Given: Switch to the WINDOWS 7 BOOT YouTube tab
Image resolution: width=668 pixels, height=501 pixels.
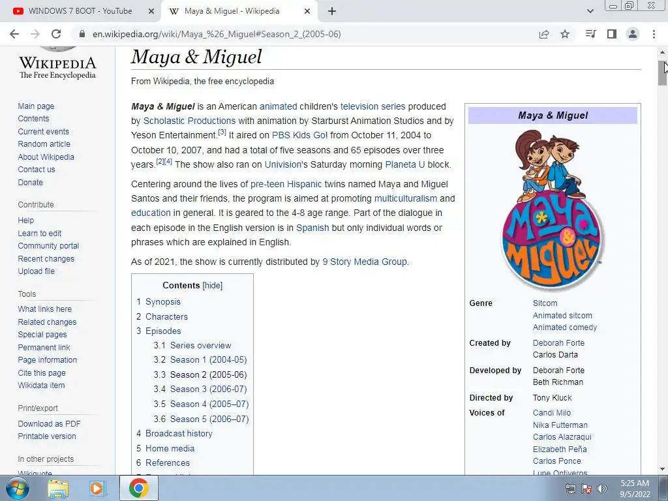Looking at the screenshot, I should pos(80,11).
